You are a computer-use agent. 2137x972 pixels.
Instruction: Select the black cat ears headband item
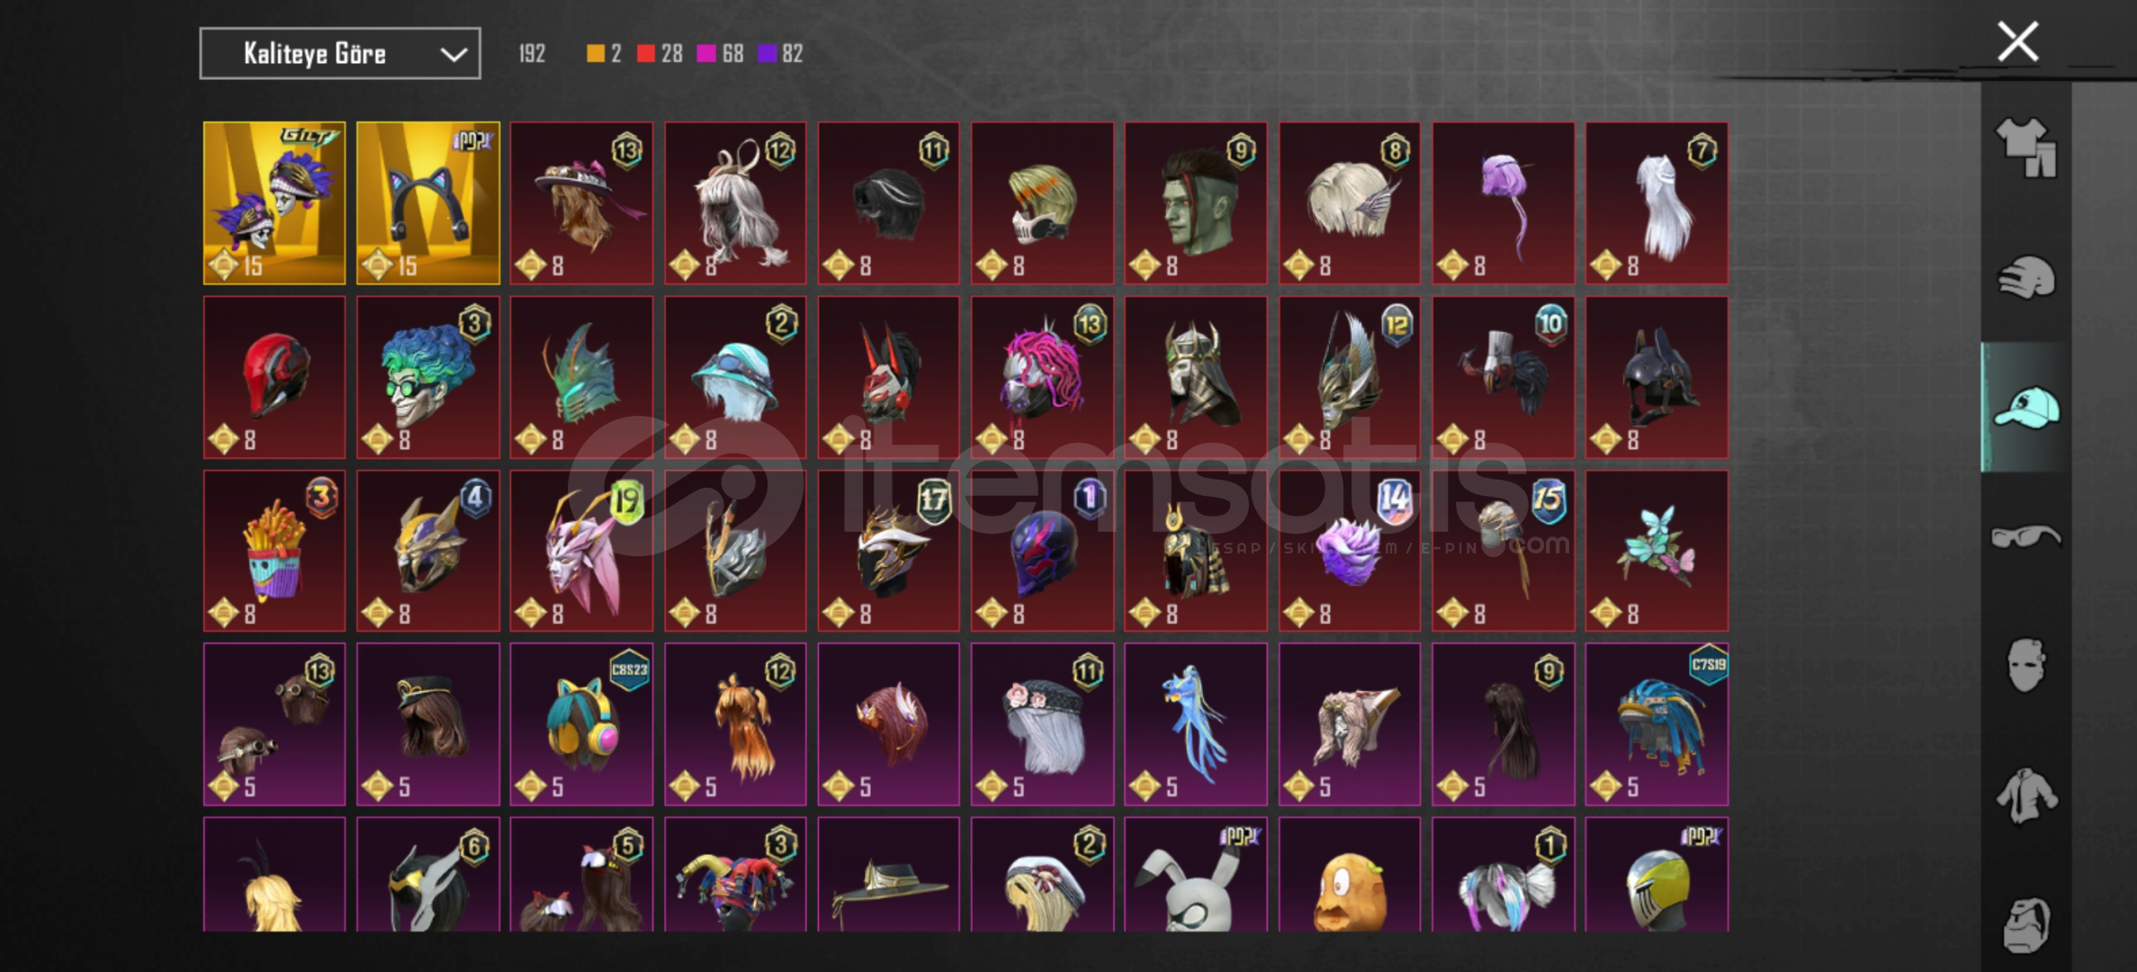point(427,203)
